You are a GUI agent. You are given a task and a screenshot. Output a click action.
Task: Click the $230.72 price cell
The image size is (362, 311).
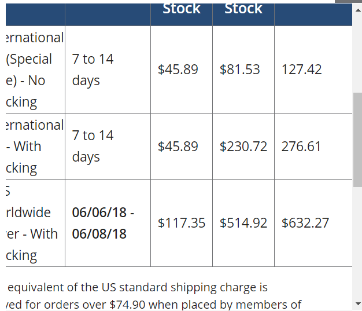click(243, 147)
